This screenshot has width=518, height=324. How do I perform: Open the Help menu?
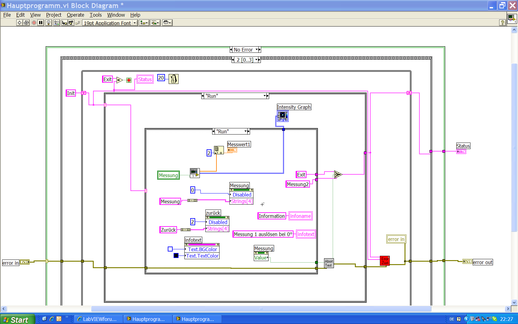135,15
